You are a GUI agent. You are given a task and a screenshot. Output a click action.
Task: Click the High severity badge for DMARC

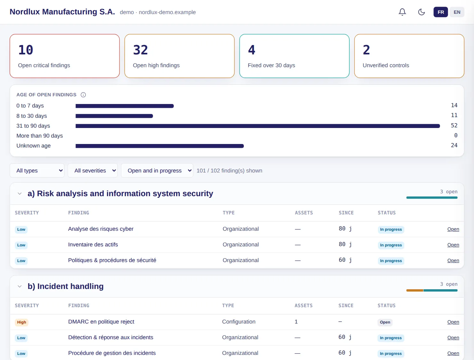point(21,322)
